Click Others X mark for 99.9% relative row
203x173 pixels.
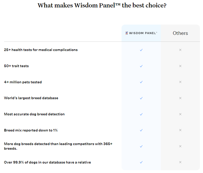[180, 162]
